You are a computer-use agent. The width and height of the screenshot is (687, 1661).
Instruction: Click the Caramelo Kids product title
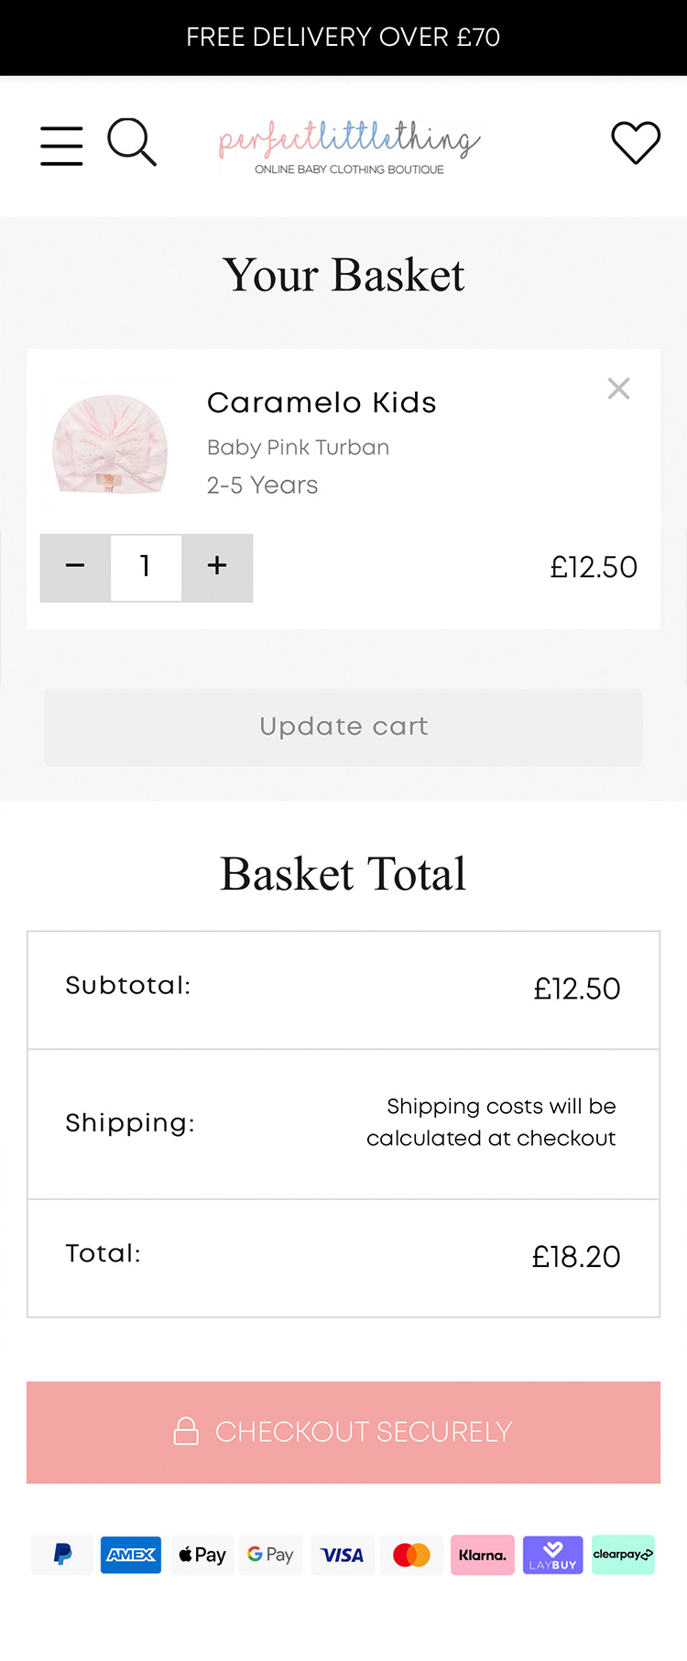tap(322, 403)
